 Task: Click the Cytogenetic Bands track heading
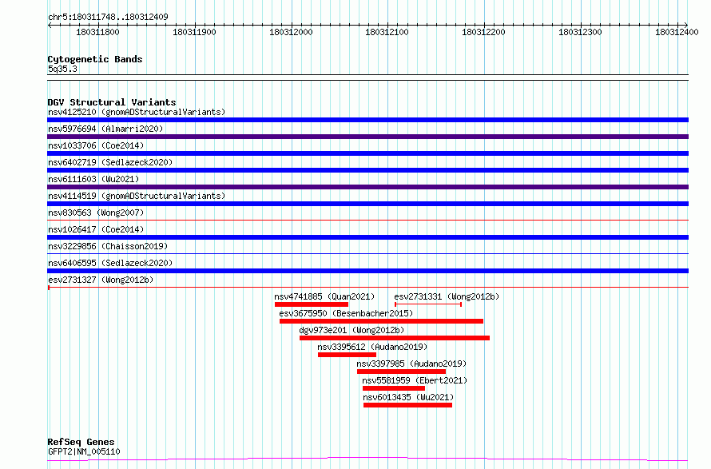tap(95, 59)
